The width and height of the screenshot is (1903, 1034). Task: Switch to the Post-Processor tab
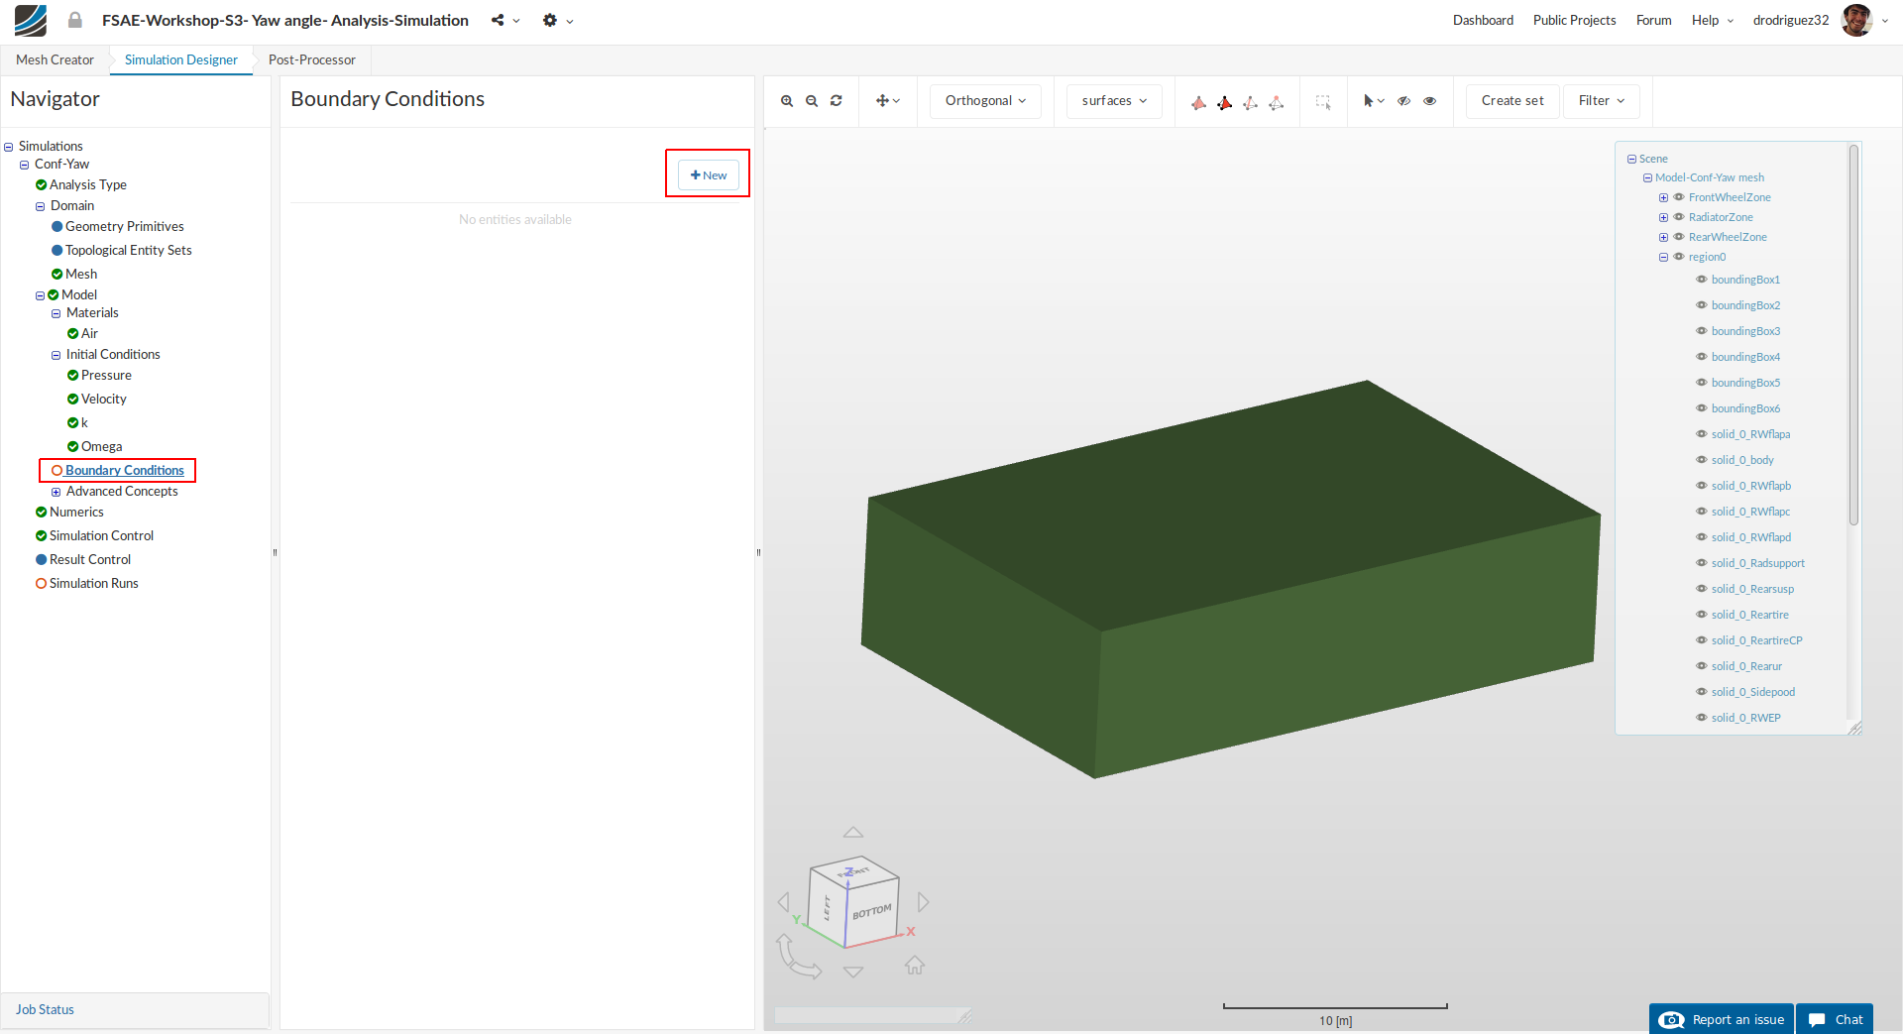(311, 60)
